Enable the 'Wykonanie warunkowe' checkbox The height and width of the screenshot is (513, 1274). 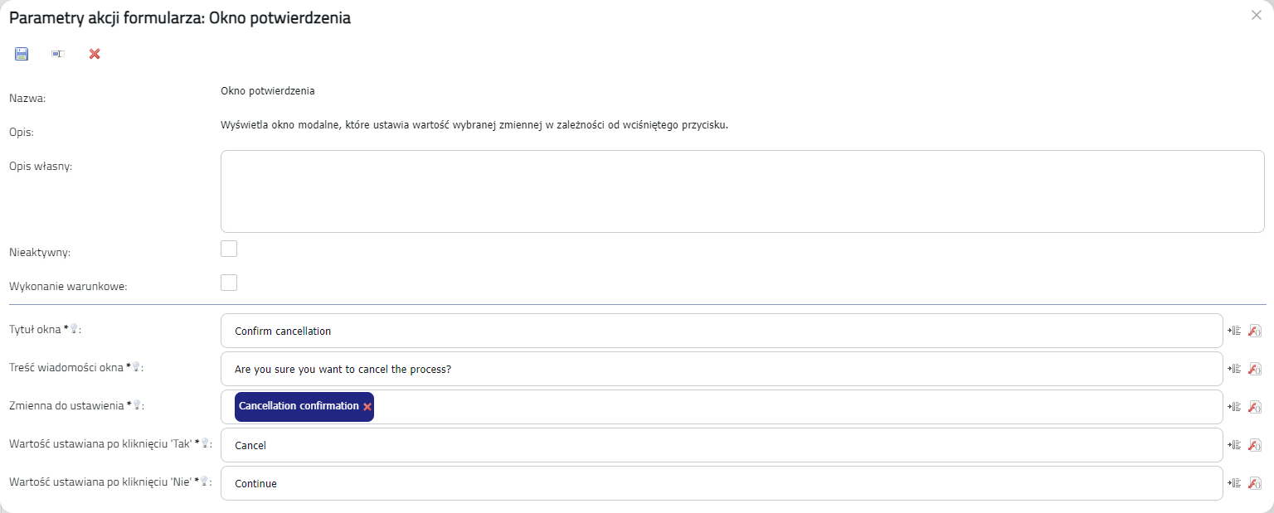[229, 283]
